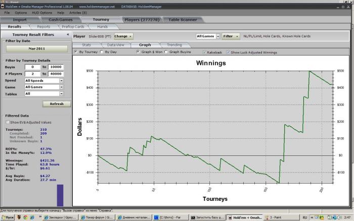Open the Trending tab
This screenshot has height=221, width=354.
coord(174,45)
